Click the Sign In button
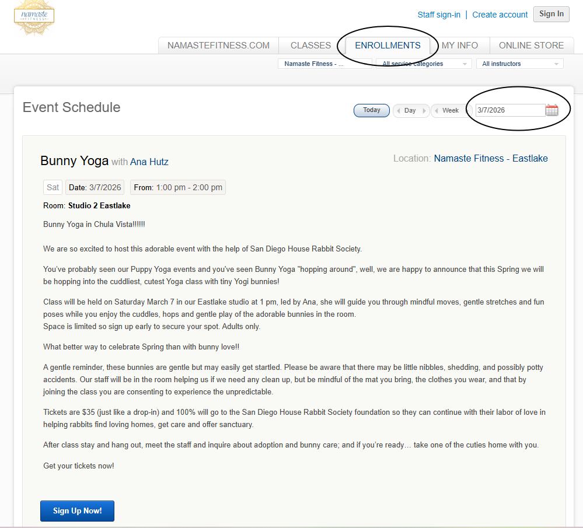Viewport: 583px width, 528px height. pos(551,14)
